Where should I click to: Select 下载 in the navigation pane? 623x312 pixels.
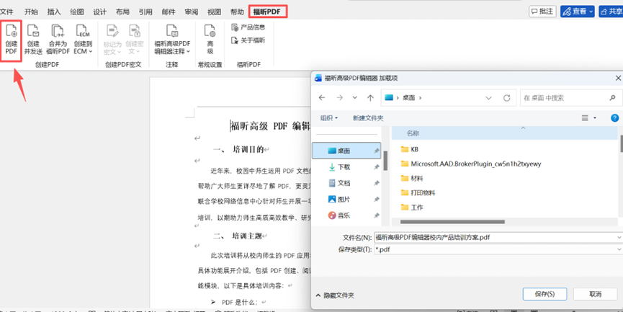[344, 166]
